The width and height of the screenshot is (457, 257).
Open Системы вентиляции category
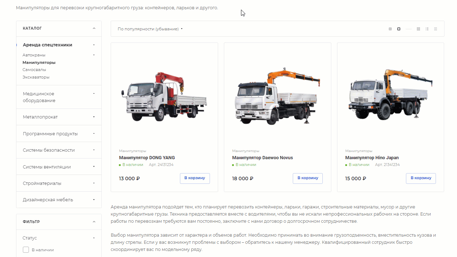pos(47,167)
